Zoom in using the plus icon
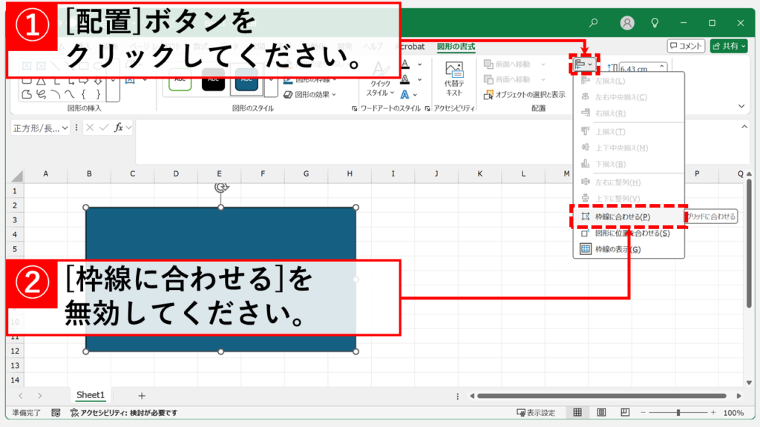The height and width of the screenshot is (427, 760). [713, 412]
